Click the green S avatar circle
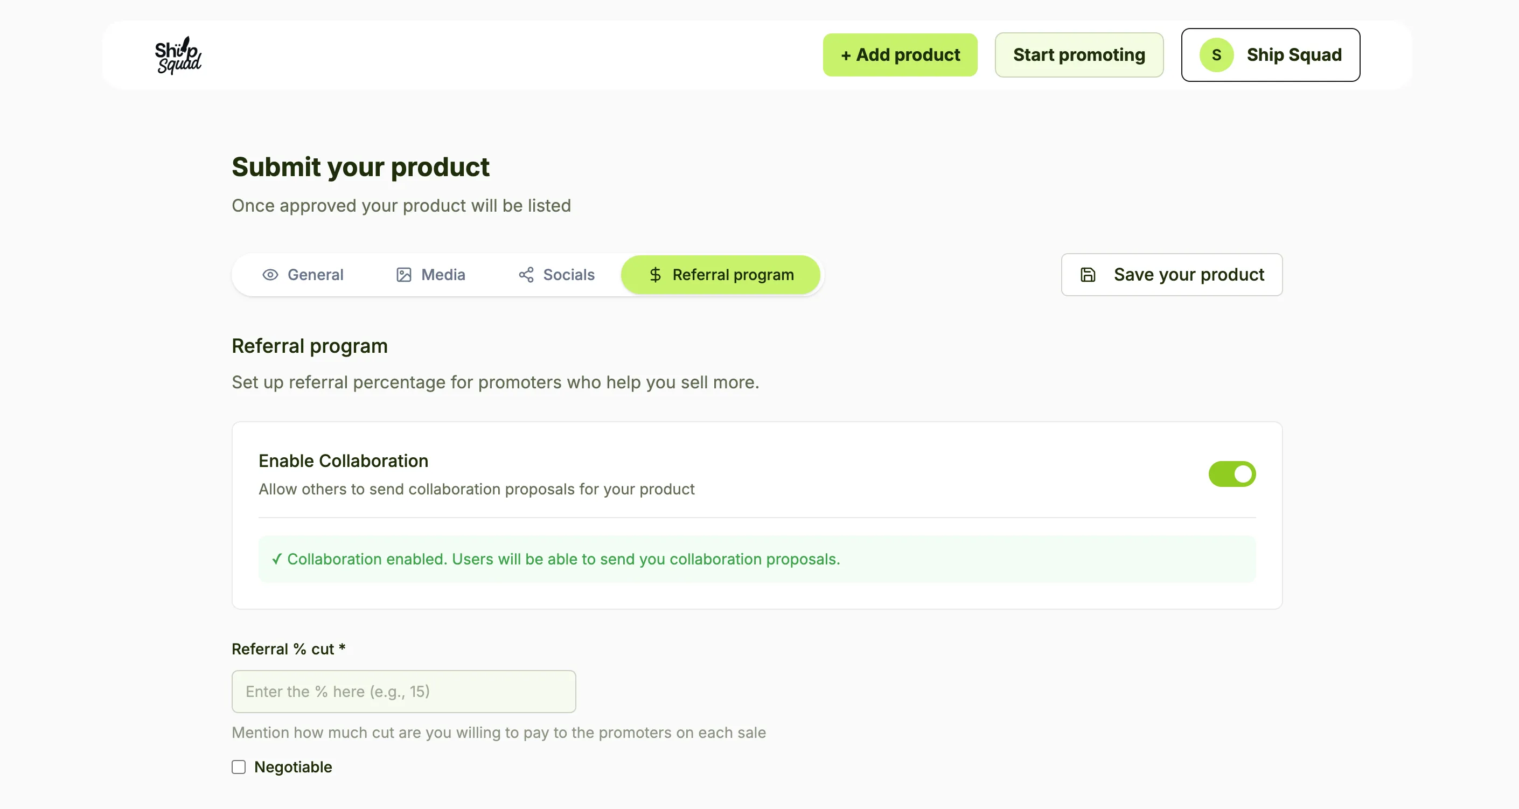 pyautogui.click(x=1216, y=55)
